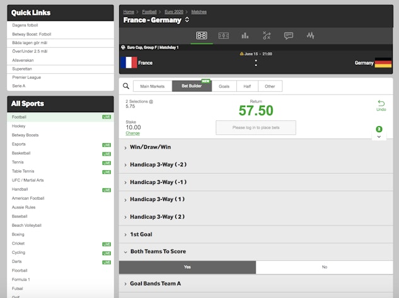Click the search magnifier icon
This screenshot has height=298, width=399.
point(126,86)
